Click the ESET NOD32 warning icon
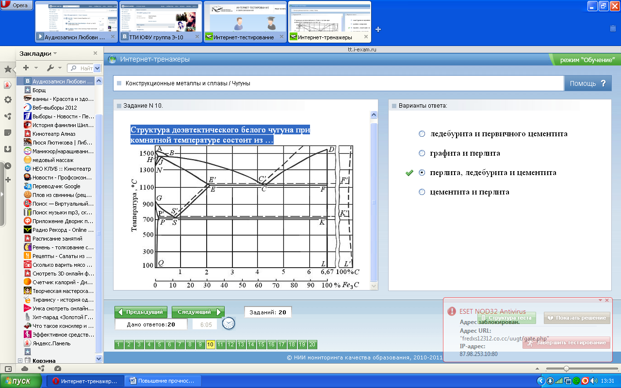 point(452,311)
